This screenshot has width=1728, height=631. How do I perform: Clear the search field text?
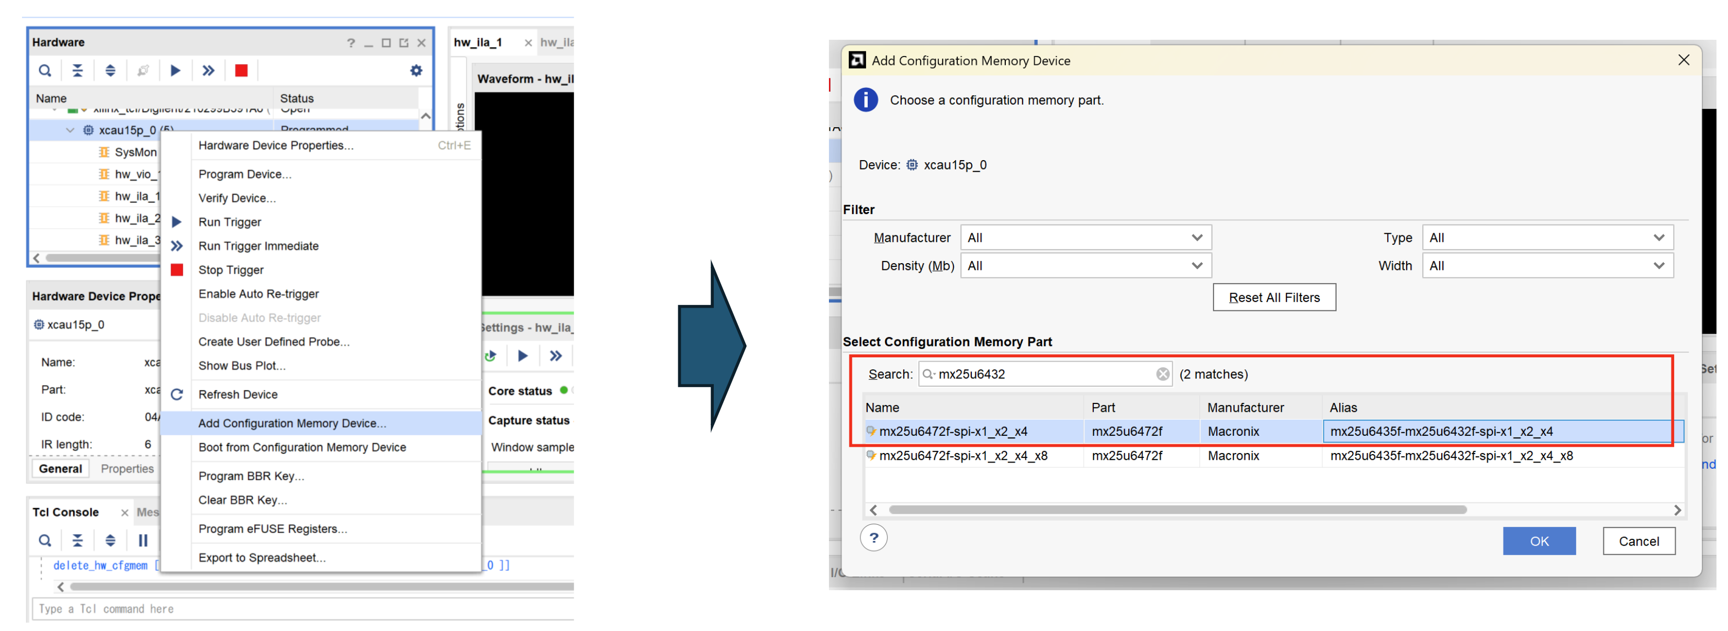pos(1162,374)
